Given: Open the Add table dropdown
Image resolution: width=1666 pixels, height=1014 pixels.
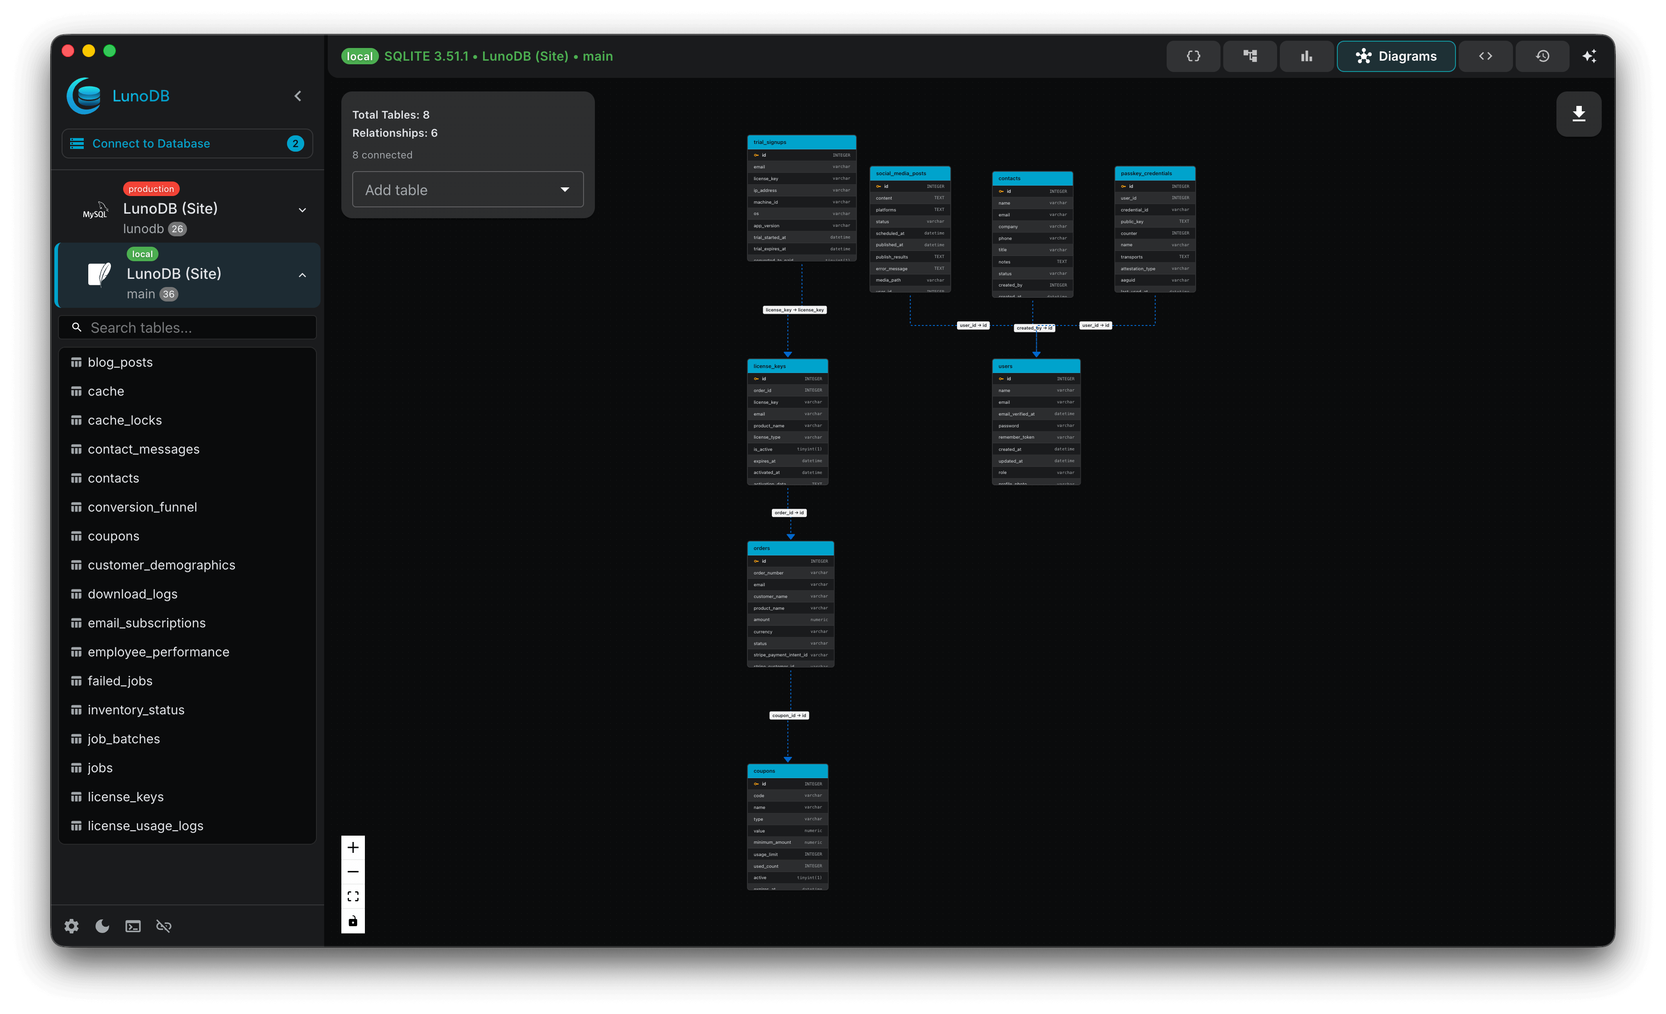Looking at the screenshot, I should pyautogui.click(x=467, y=189).
